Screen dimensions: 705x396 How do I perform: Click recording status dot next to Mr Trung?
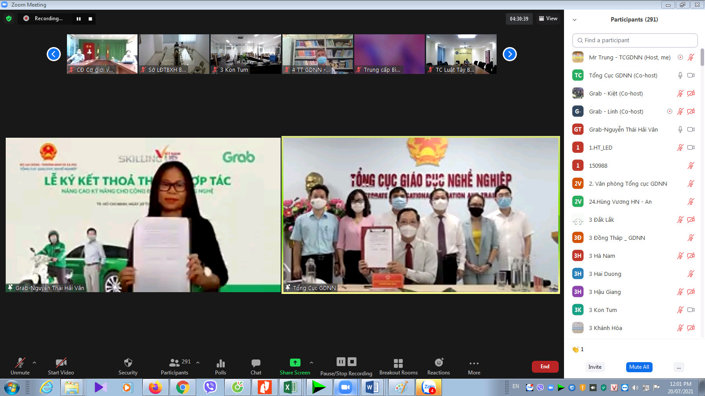[680, 57]
